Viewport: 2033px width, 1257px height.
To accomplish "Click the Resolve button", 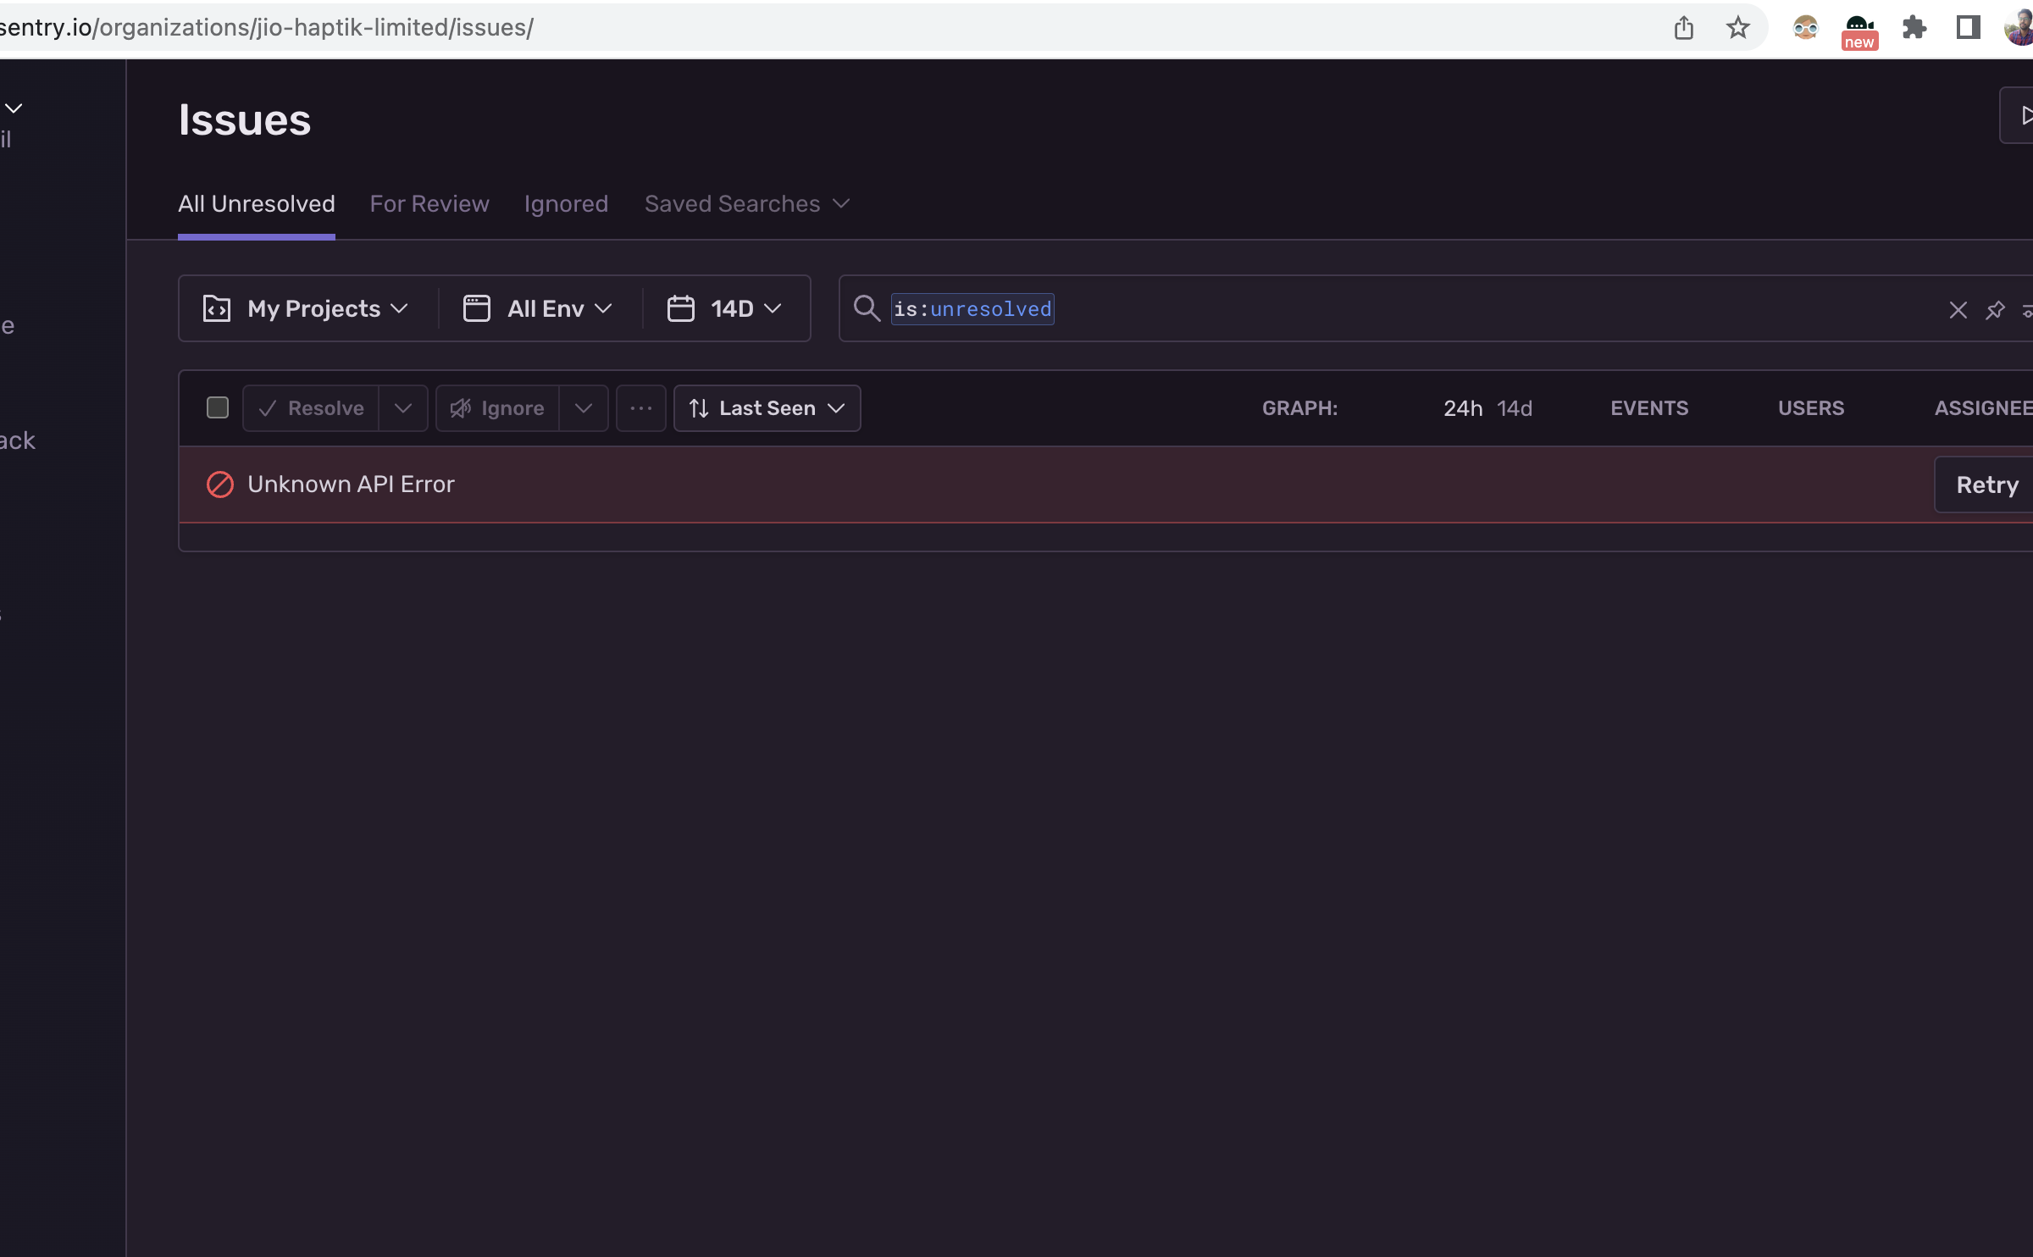I will pyautogui.click(x=311, y=408).
